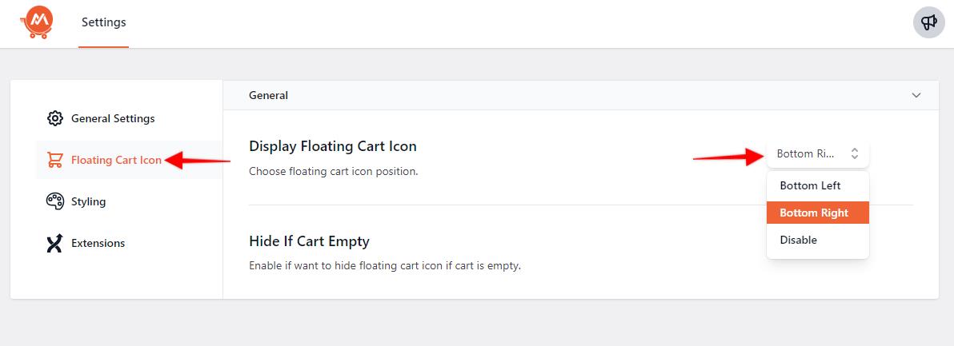Switch to the Settings tab

click(x=103, y=22)
